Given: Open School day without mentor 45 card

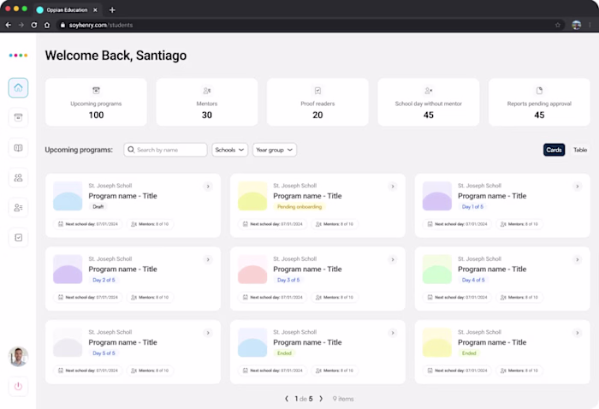Looking at the screenshot, I should [428, 102].
